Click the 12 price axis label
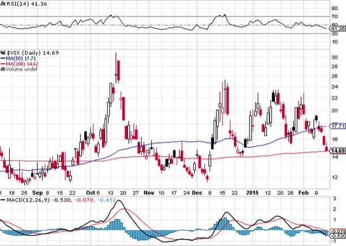The height and width of the screenshot is (246, 346). 335,177
